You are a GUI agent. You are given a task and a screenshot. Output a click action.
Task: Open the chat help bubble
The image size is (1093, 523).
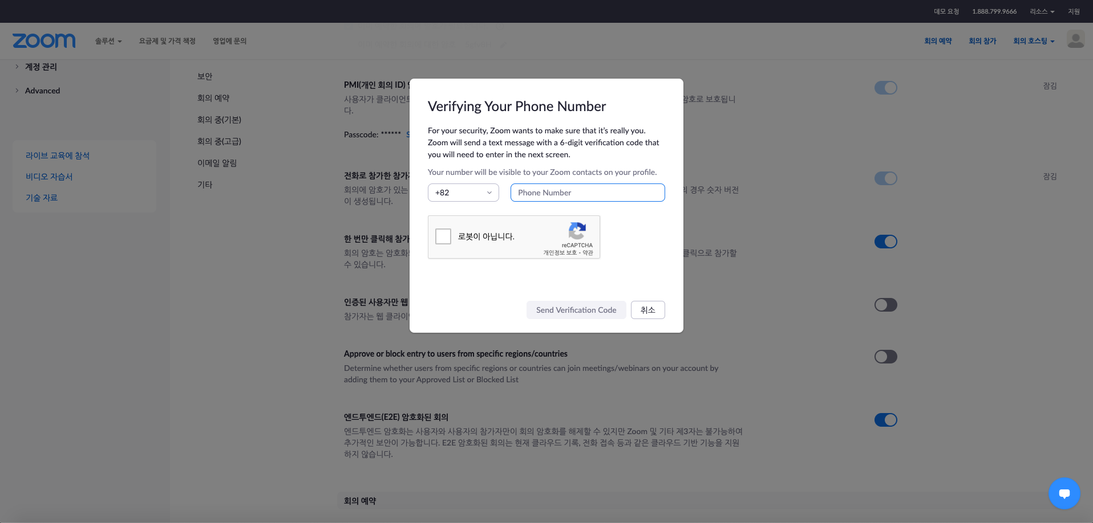tap(1064, 493)
